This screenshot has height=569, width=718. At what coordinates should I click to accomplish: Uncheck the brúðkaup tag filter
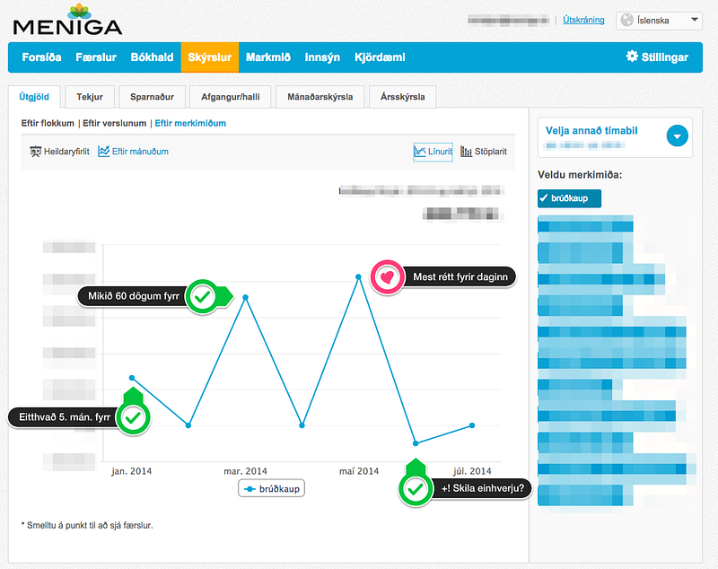click(569, 198)
